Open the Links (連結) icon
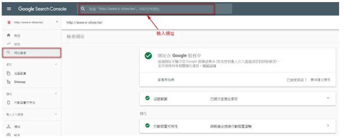This screenshot has width=344, height=140. [x=9, y=127]
